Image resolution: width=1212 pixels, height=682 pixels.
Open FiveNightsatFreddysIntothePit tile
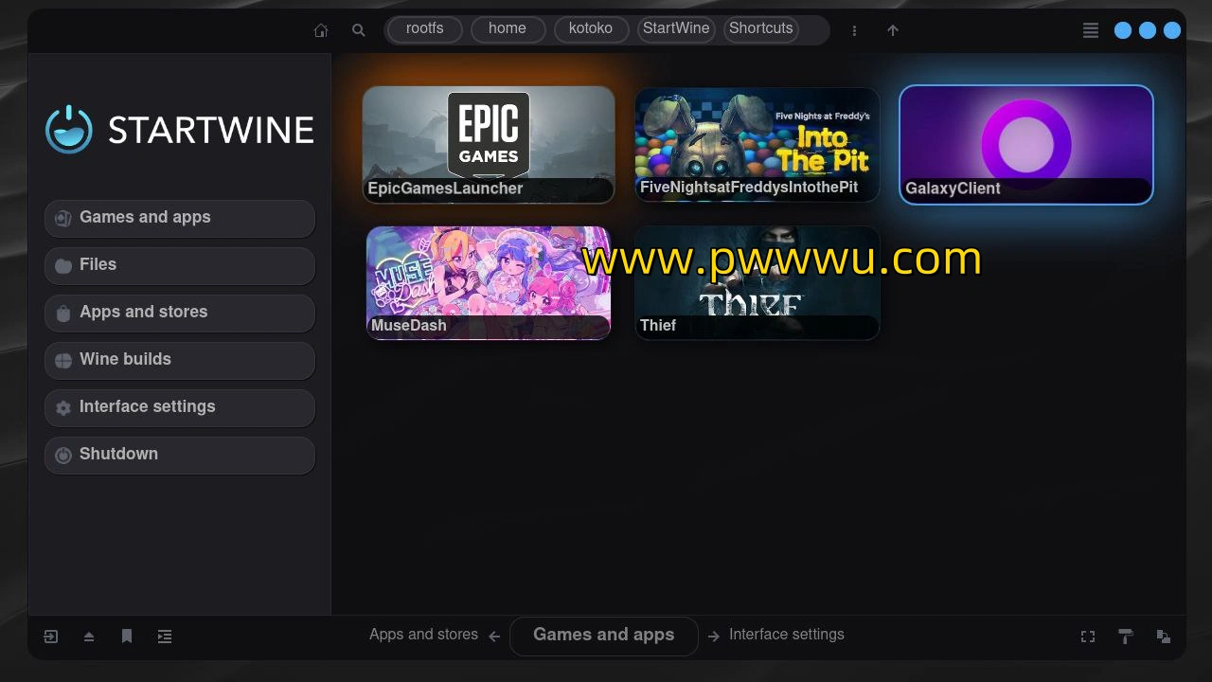[x=757, y=144]
